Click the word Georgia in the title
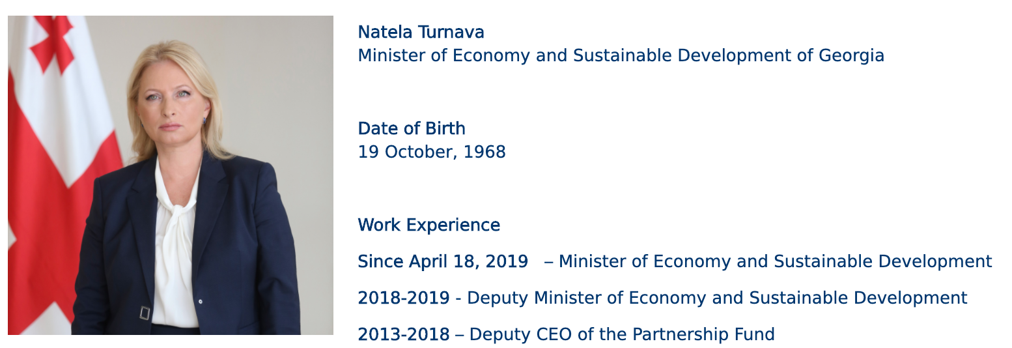This screenshot has width=1012, height=348. 851,56
